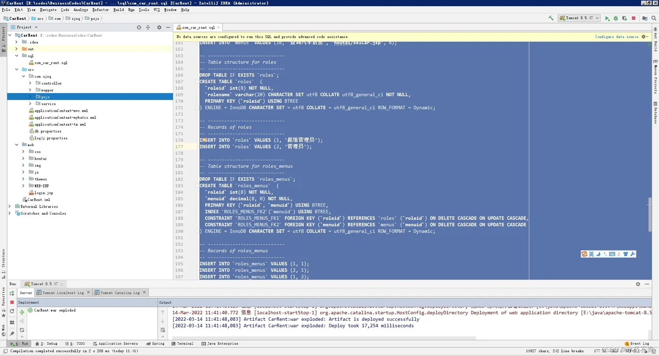Click the Refresh deployment status icon
Image resolution: width=659 pixels, height=356 pixels.
[22, 330]
